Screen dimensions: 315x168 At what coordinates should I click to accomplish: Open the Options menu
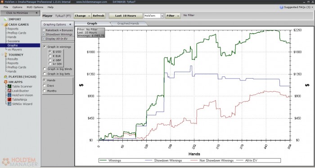coord(17,7)
